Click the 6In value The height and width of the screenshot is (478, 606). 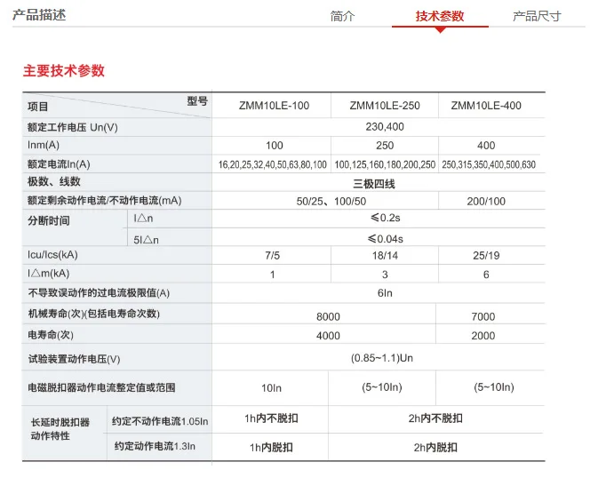pos(385,293)
